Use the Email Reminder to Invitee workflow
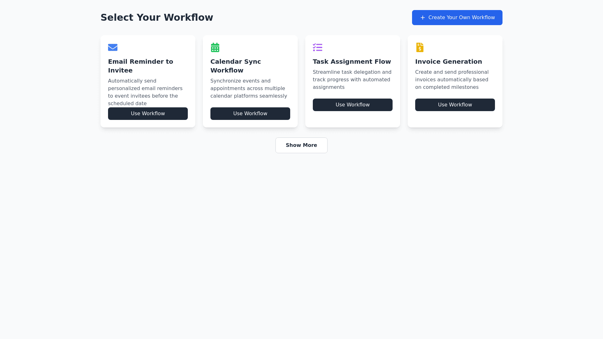 [148, 114]
